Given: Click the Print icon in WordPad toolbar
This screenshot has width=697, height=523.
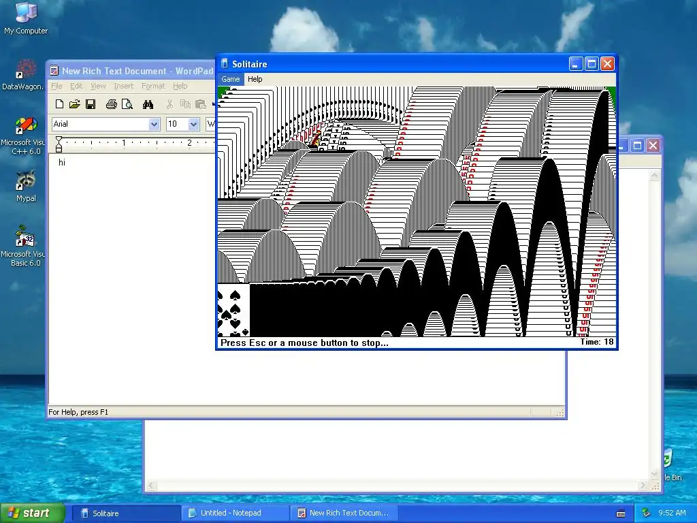Looking at the screenshot, I should 111,104.
